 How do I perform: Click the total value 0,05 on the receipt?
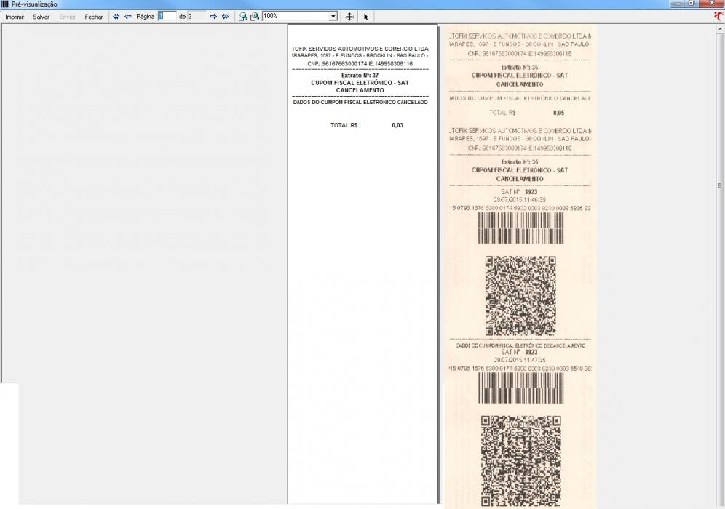(x=558, y=113)
